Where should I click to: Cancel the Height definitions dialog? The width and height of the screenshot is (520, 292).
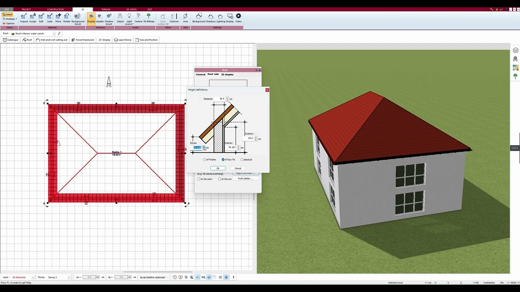point(238,168)
